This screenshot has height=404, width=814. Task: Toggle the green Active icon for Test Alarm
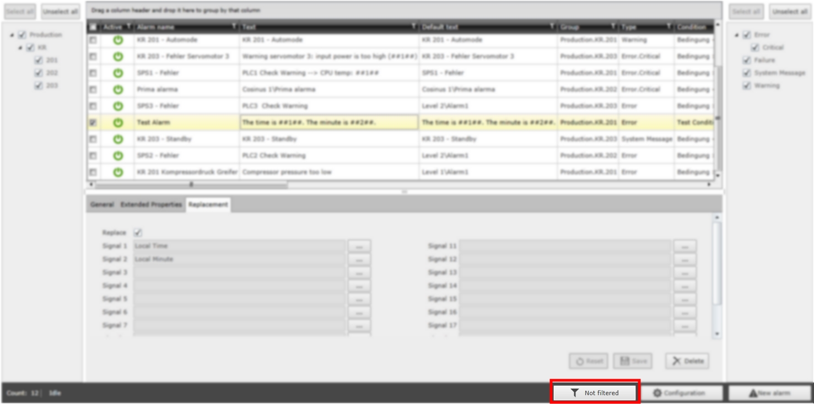118,122
